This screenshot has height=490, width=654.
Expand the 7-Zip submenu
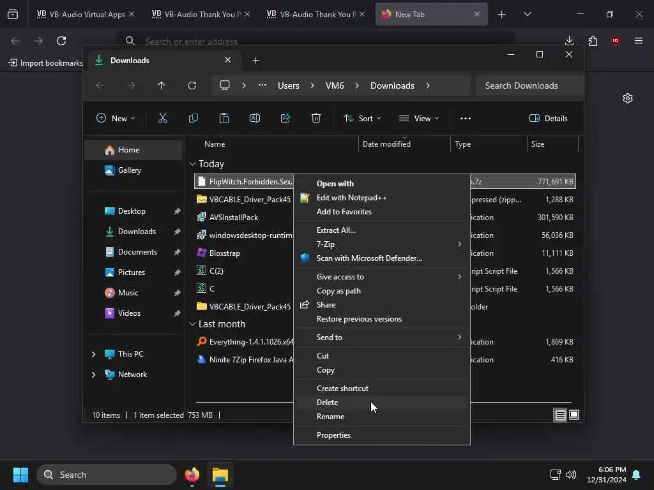click(382, 244)
